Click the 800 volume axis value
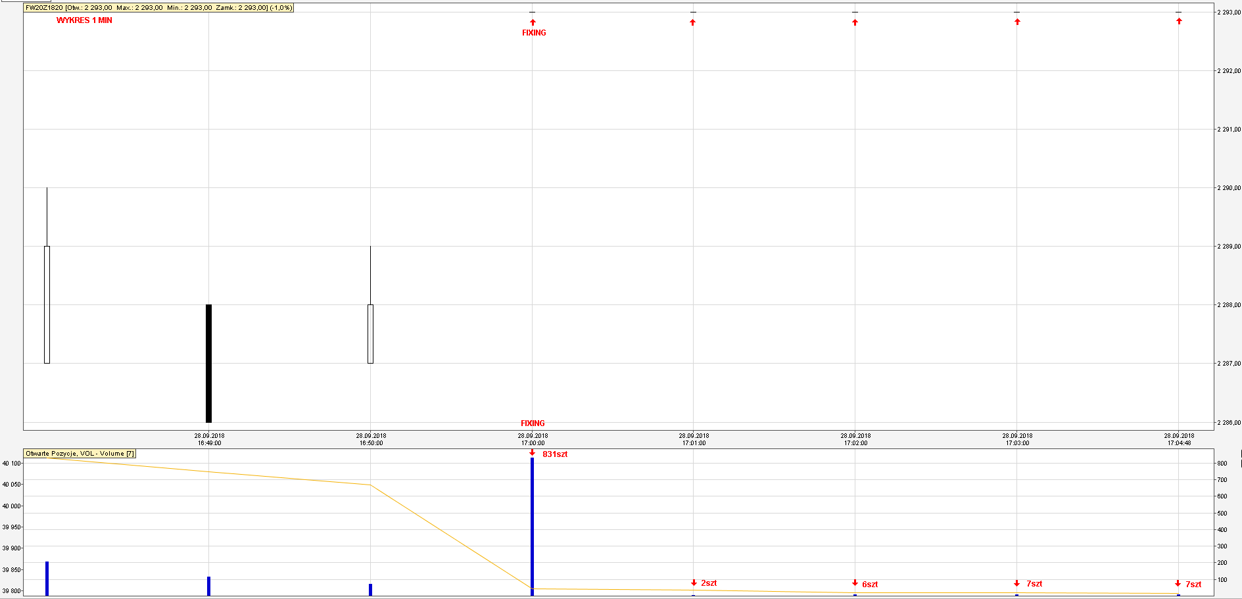This screenshot has height=599, width=1242. 1222,464
